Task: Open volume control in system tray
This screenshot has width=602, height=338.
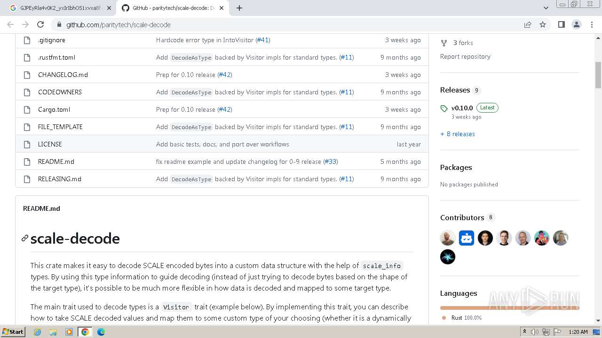Action: click(x=535, y=332)
